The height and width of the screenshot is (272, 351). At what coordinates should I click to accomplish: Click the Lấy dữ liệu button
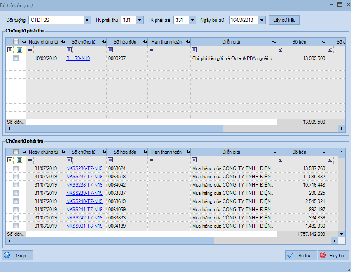point(284,20)
